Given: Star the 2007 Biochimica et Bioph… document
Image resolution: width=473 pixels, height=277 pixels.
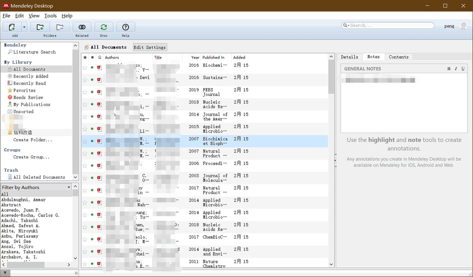Looking at the screenshot, I should (x=85, y=141).
